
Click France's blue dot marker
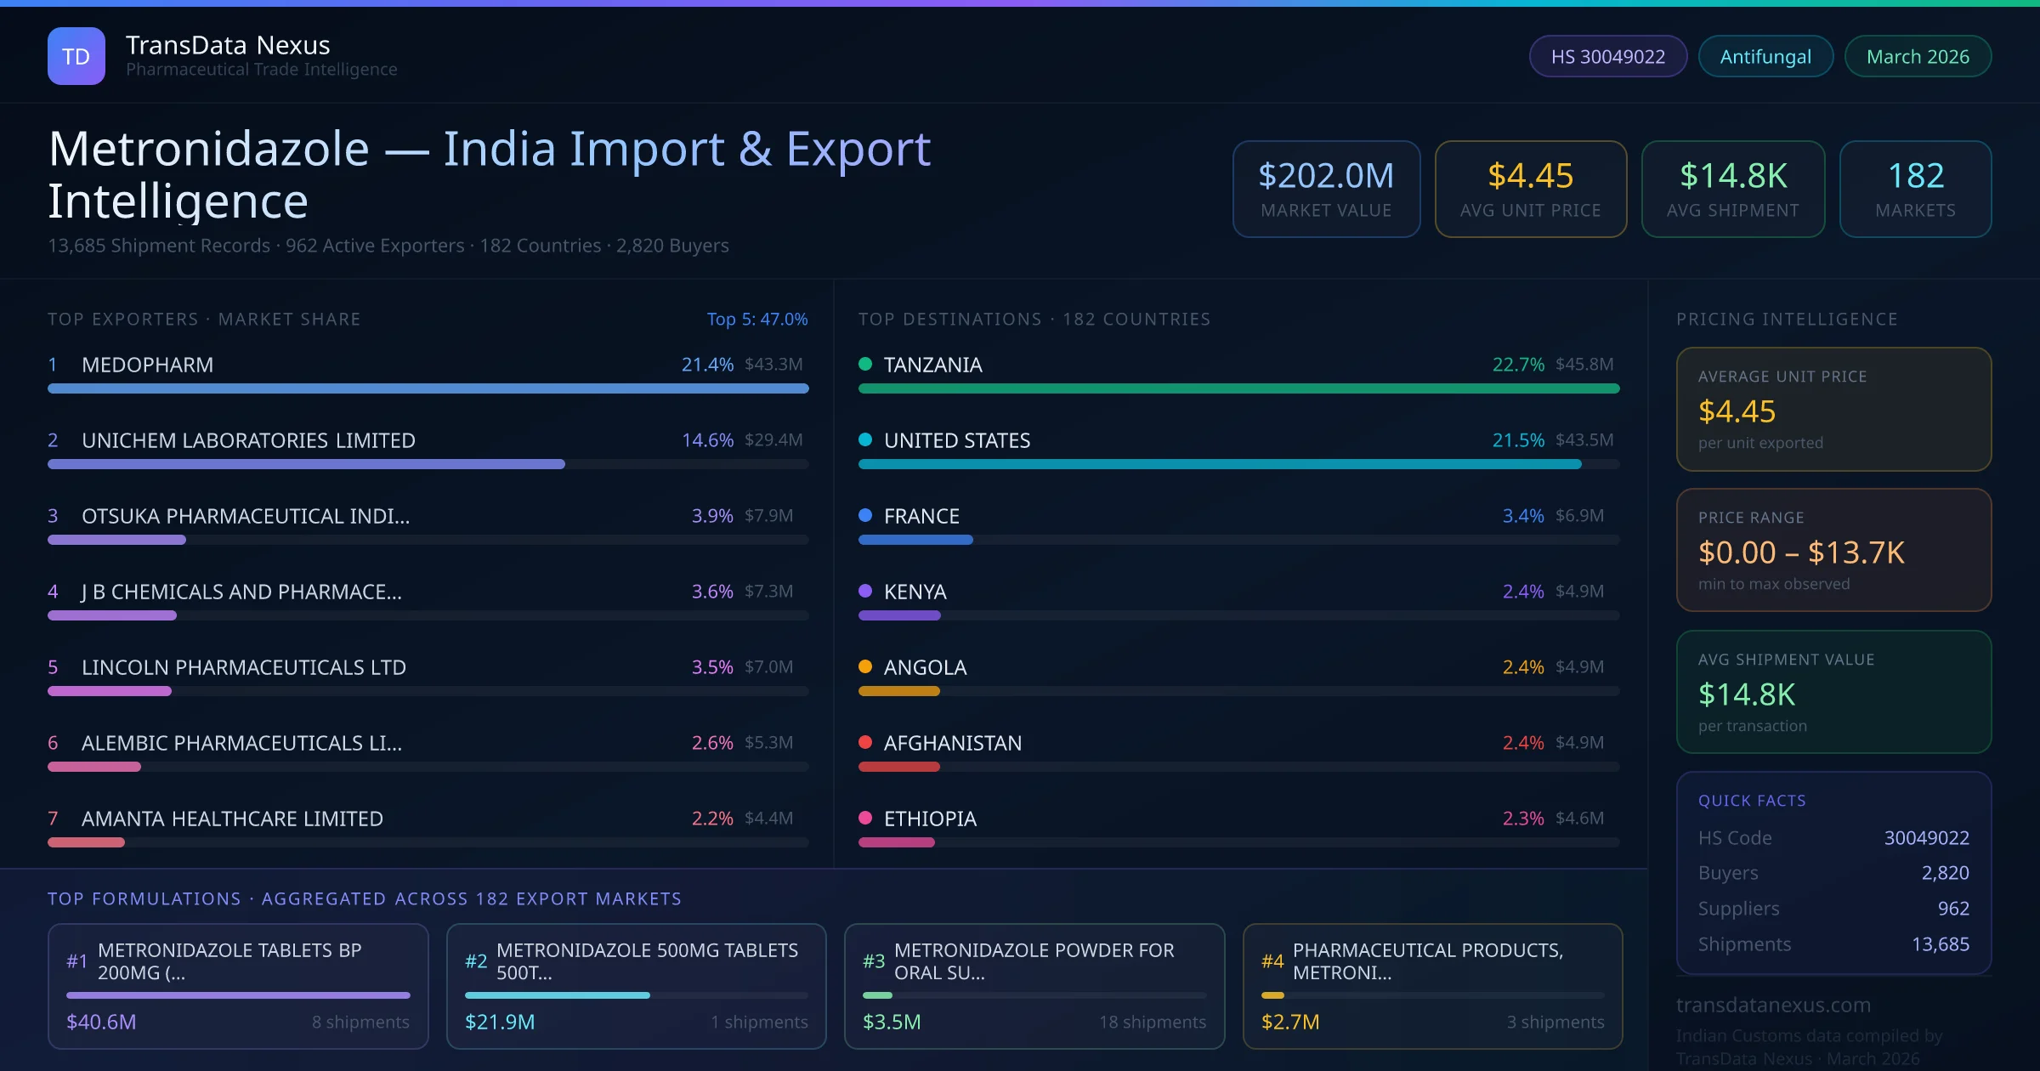tap(865, 516)
